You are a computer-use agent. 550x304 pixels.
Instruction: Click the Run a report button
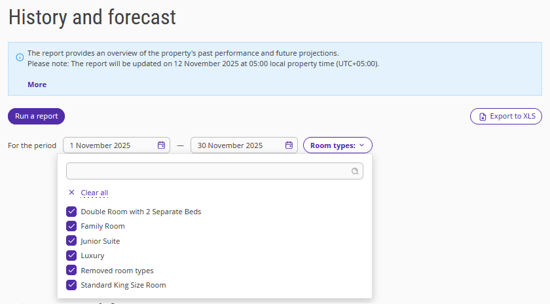pos(37,116)
